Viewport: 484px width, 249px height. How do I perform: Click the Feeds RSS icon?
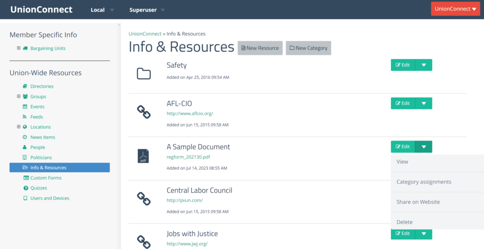25,117
